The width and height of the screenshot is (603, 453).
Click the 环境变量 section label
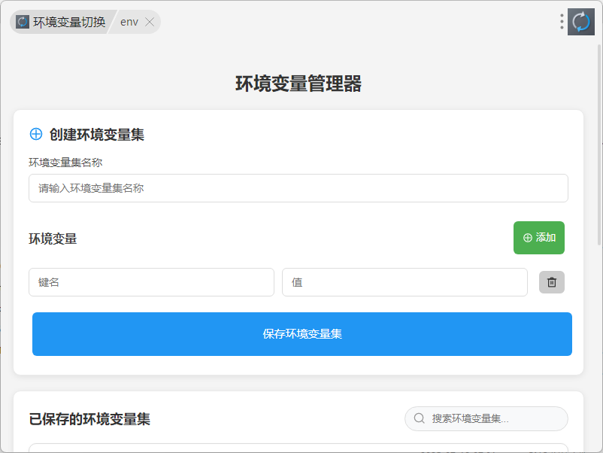53,239
